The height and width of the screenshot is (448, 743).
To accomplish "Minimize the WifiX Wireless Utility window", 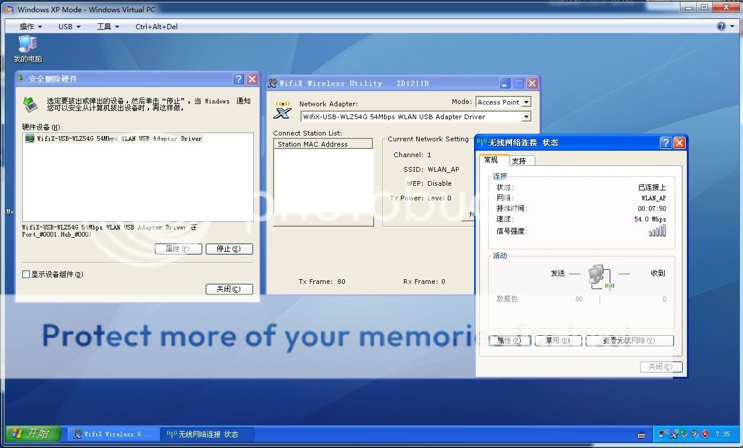I will [x=504, y=84].
